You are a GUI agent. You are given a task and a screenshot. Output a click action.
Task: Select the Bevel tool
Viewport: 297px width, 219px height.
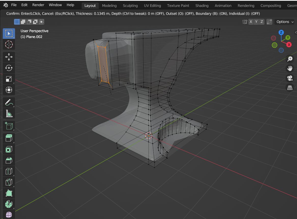(9, 160)
